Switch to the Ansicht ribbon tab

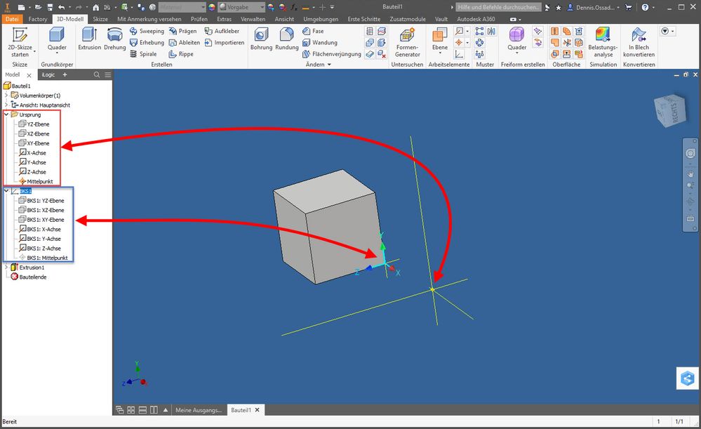(284, 19)
